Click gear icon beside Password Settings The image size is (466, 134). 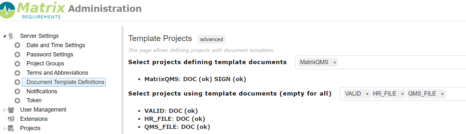17,54
